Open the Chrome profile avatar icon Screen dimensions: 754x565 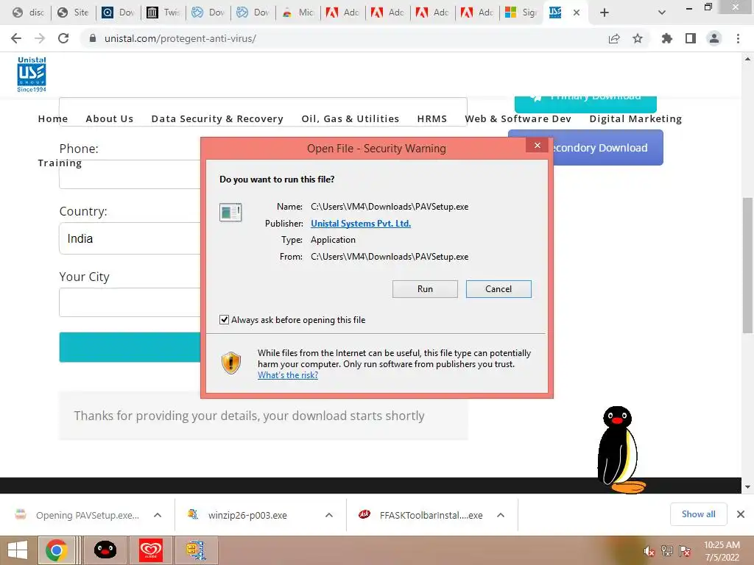[714, 38]
